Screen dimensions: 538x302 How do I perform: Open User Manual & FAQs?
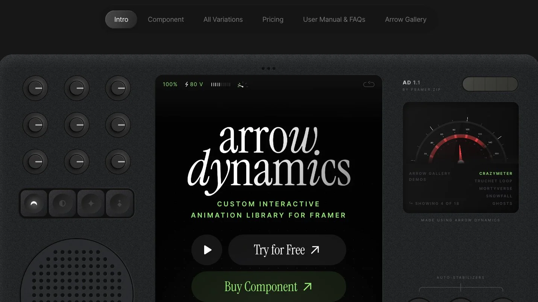click(334, 20)
